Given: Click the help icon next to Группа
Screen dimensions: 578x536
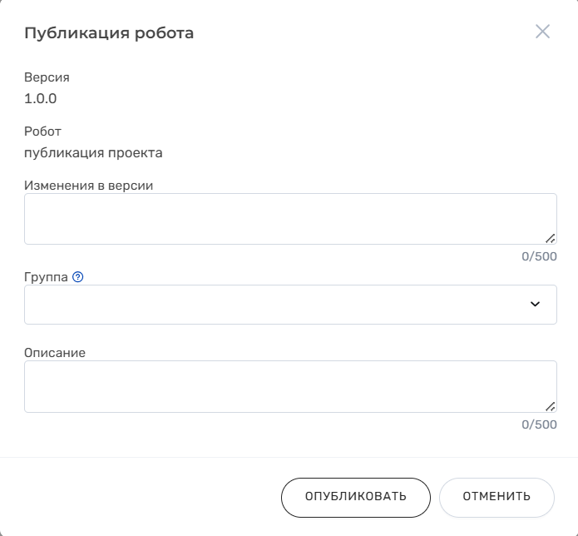Looking at the screenshot, I should click(x=78, y=277).
